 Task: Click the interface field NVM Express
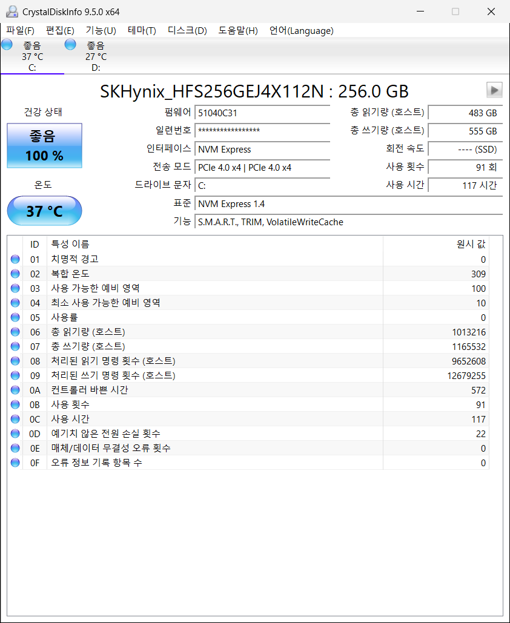click(x=262, y=149)
